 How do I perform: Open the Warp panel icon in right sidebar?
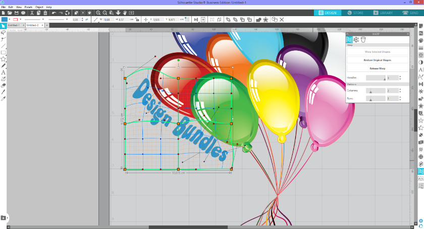coord(421,171)
